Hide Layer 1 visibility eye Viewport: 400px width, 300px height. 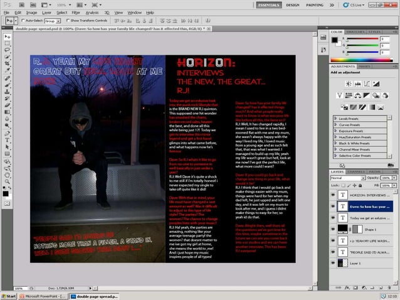point(333,263)
